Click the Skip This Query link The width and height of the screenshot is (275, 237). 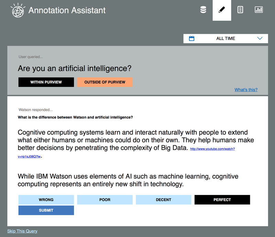coord(22,231)
